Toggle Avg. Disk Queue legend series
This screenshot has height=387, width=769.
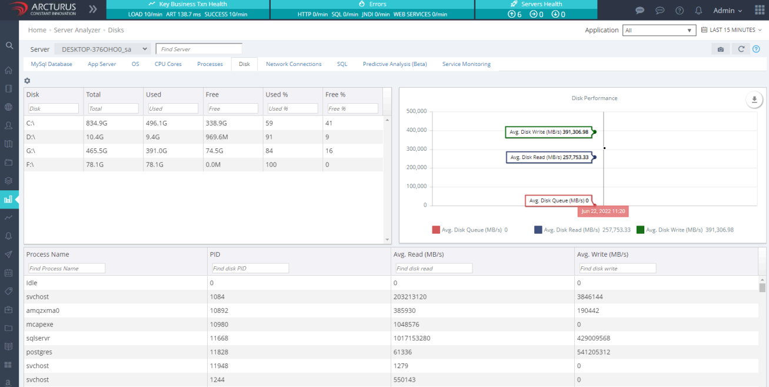470,230
